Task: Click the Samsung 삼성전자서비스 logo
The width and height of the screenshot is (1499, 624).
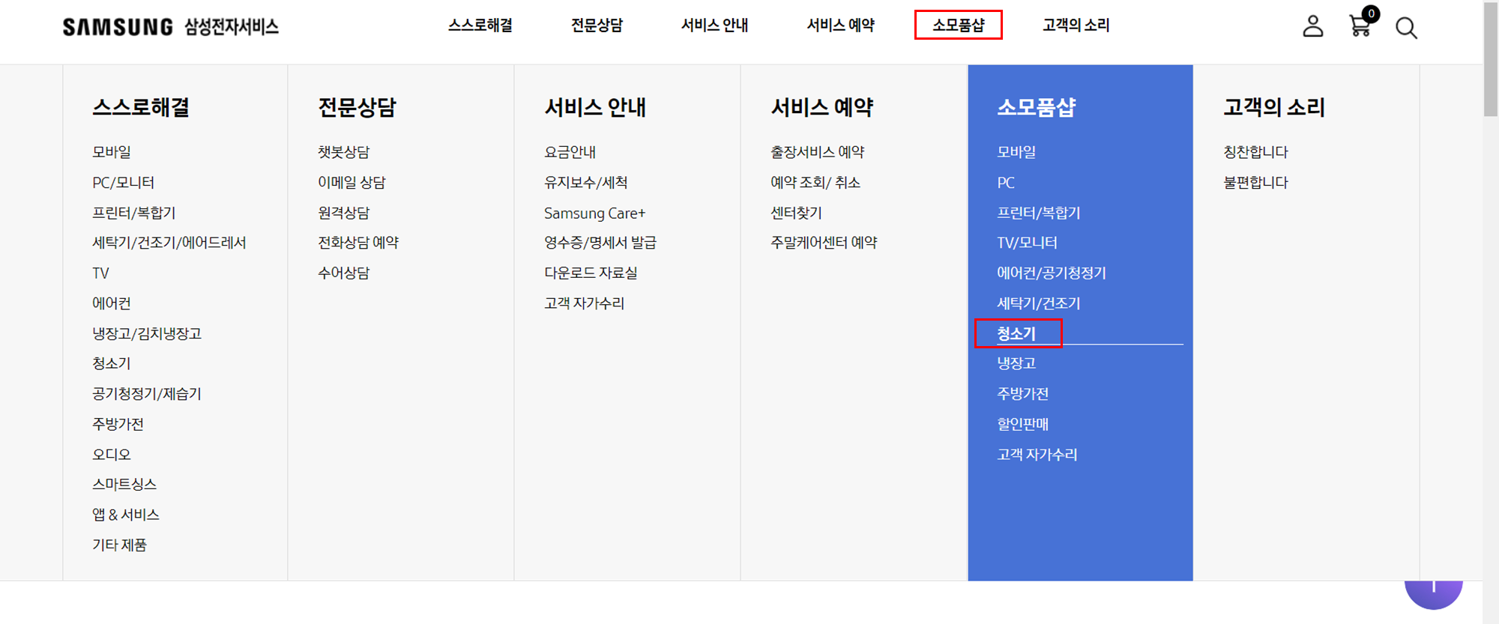Action: pos(171,27)
